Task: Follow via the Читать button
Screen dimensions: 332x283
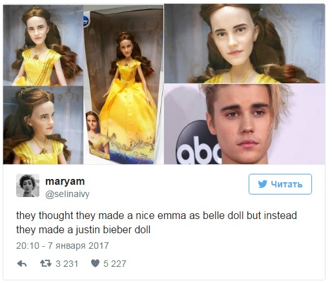Action: pos(280,184)
